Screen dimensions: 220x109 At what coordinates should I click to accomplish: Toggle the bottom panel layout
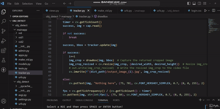coord(194,4)
